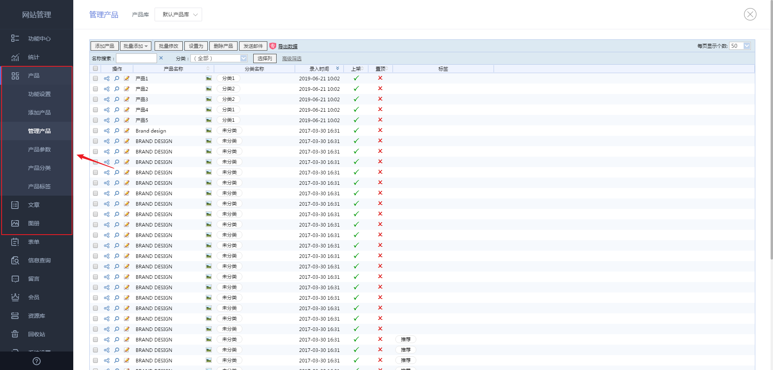Open the 默认产品库 dropdown
773x370 pixels.
click(x=178, y=14)
